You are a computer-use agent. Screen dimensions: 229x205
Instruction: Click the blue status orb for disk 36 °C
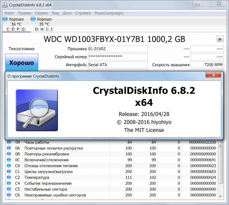[x=5, y=19]
